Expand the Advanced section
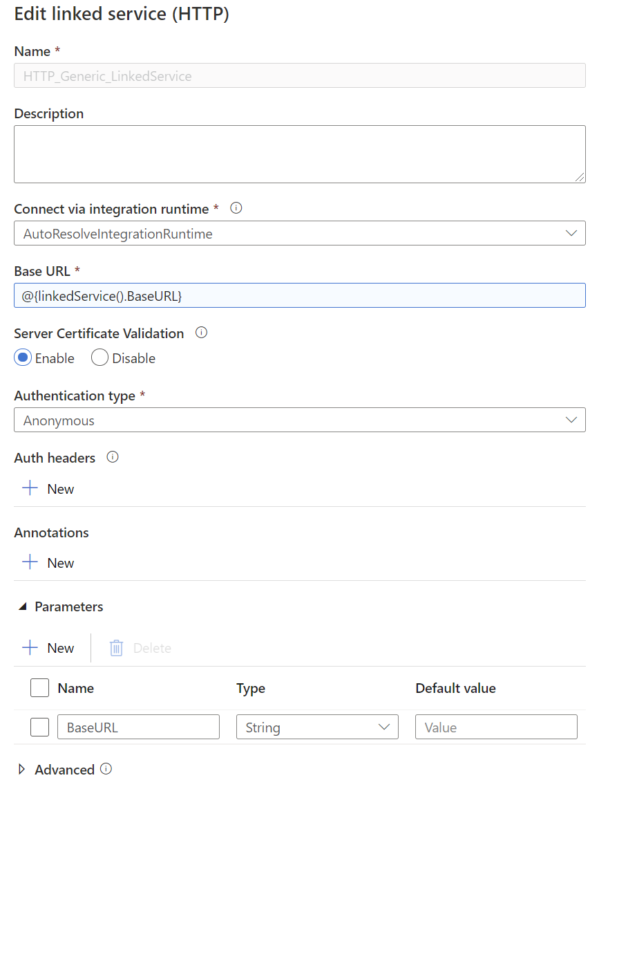 click(x=22, y=769)
